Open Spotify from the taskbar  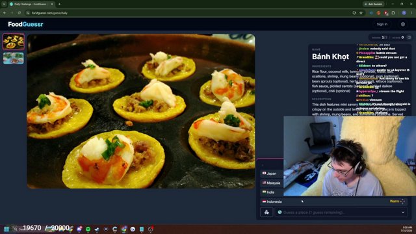point(88,229)
